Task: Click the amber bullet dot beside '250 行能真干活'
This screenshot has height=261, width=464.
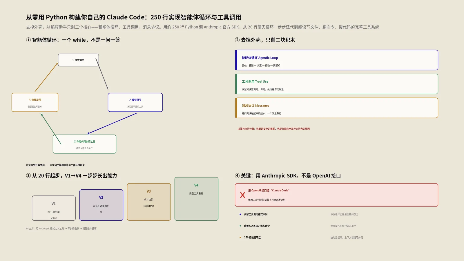Action: click(x=240, y=238)
